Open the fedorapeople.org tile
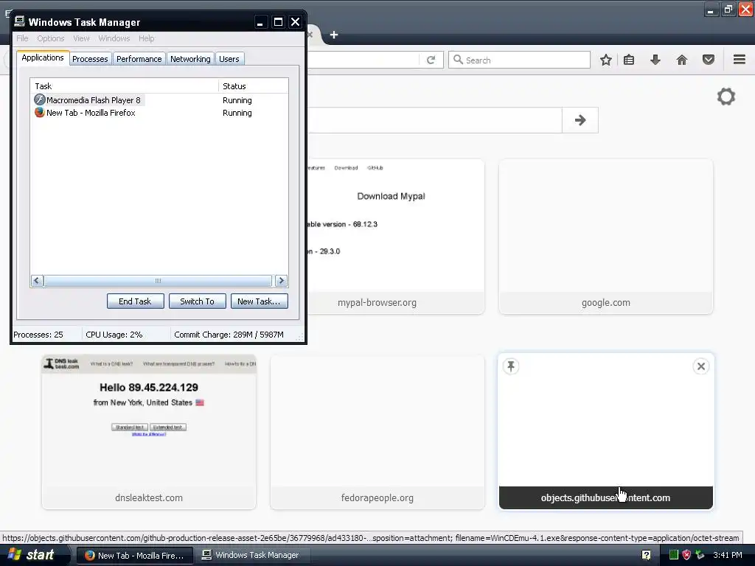 click(377, 432)
